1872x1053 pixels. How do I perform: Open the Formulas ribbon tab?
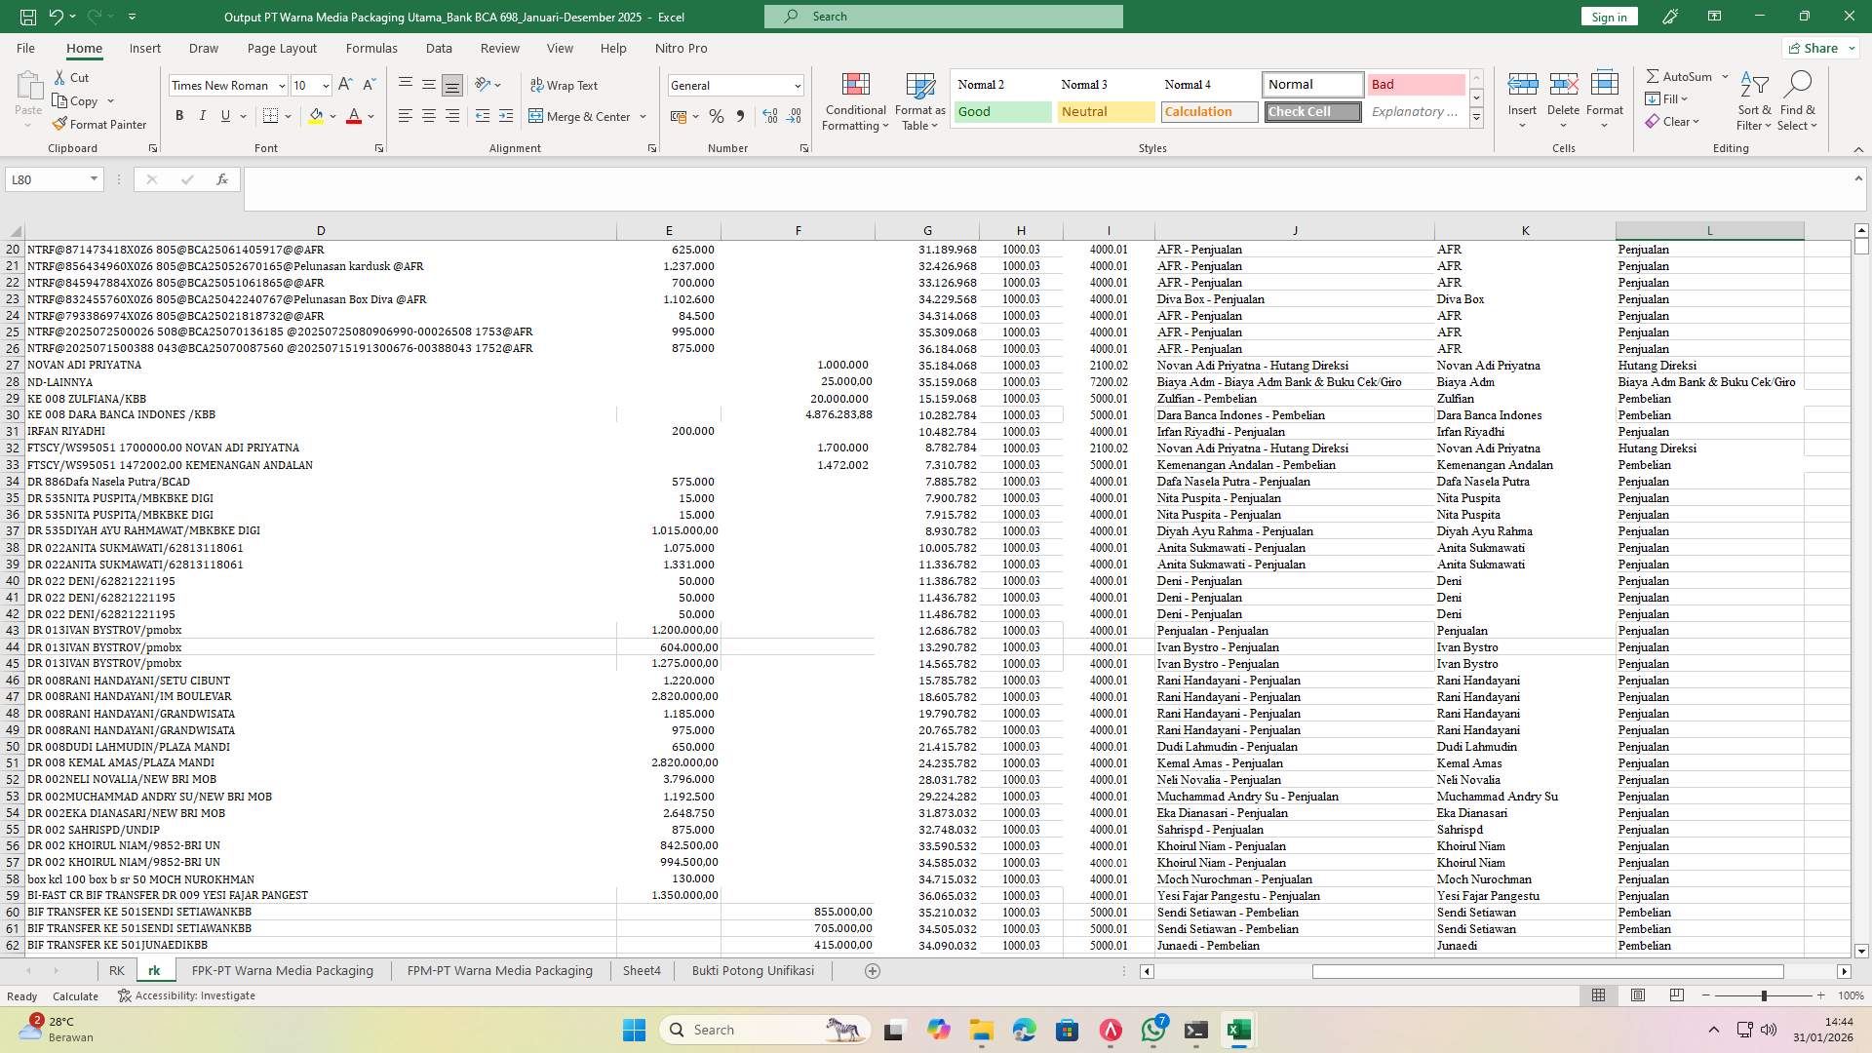371,48
